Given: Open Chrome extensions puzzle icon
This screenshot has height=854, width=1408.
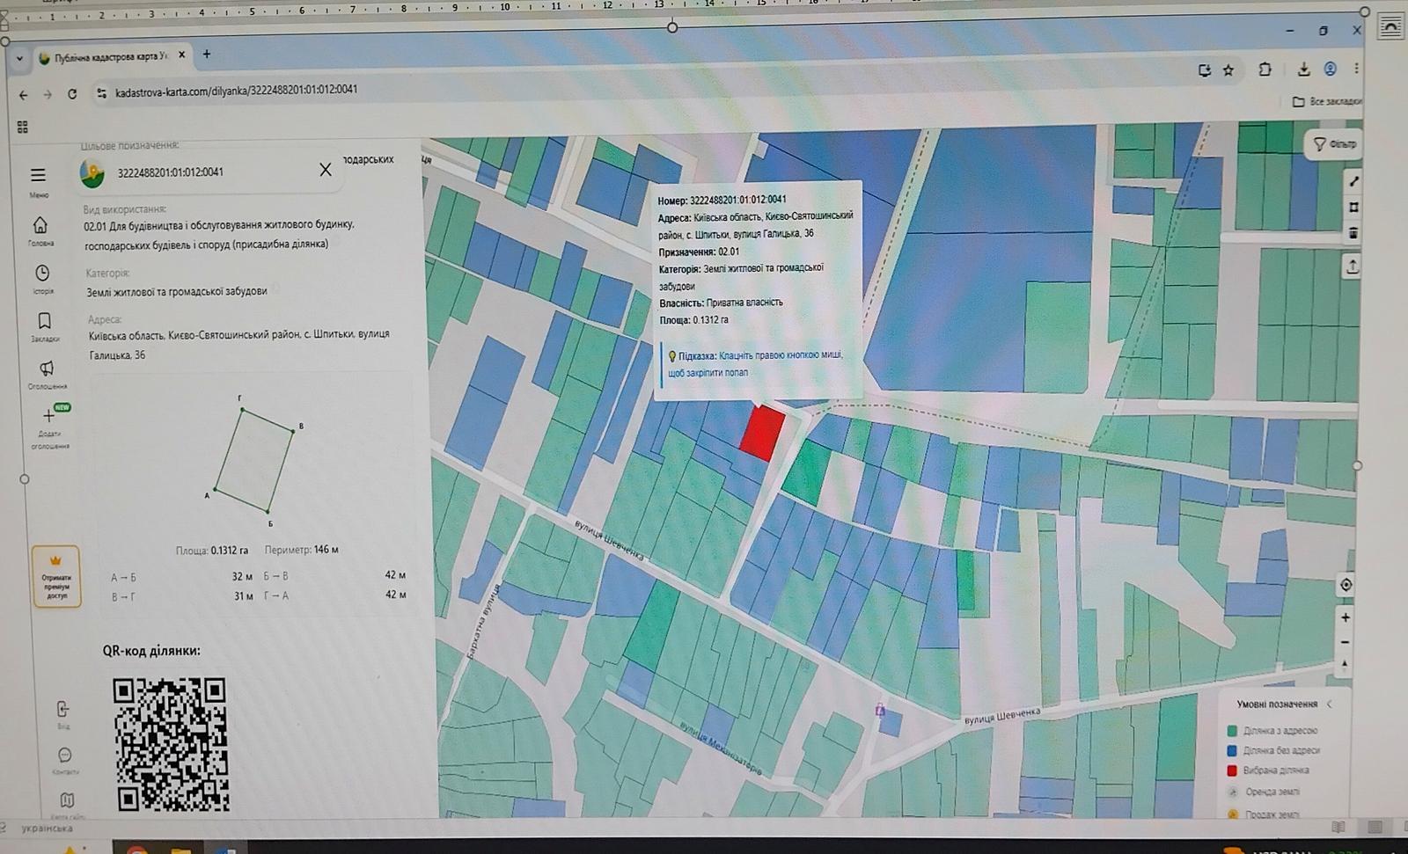Looking at the screenshot, I should click(1265, 69).
